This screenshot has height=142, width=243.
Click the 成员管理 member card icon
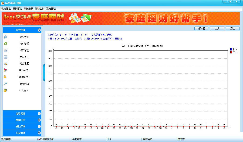pyautogui.click(x=5, y=50)
